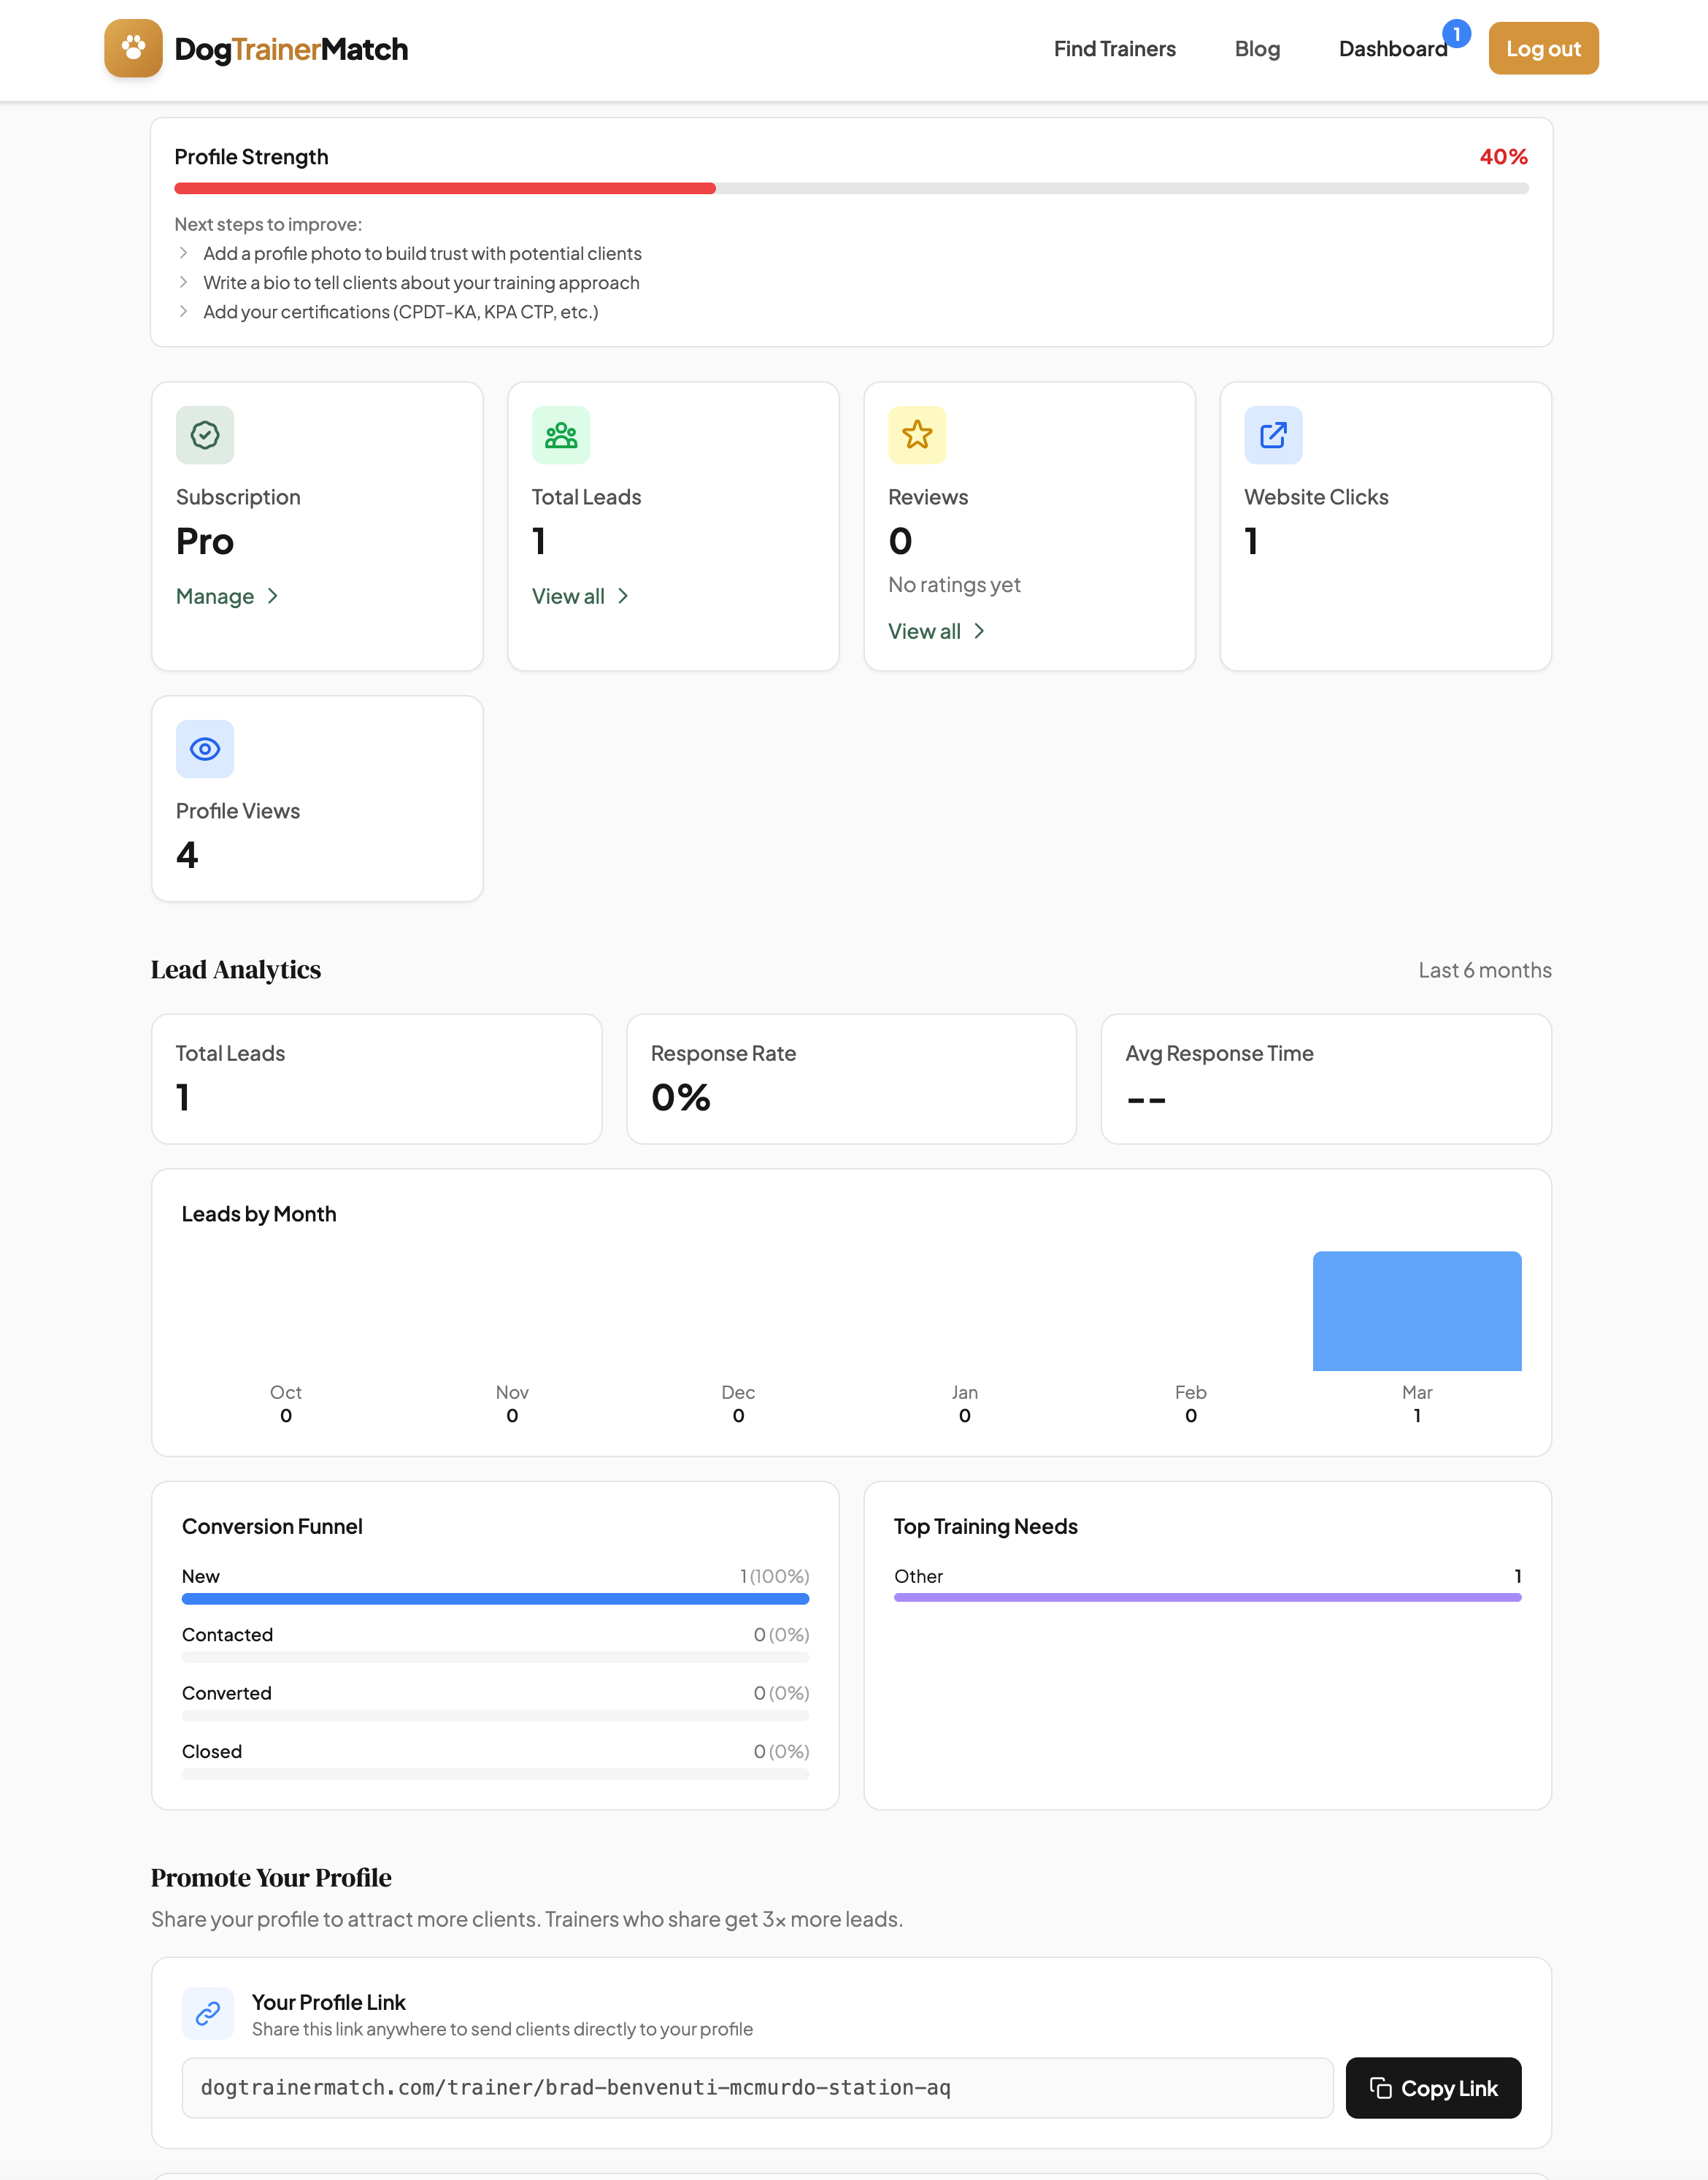Click the Reviews star icon
This screenshot has height=2180, width=1708.
click(x=917, y=435)
